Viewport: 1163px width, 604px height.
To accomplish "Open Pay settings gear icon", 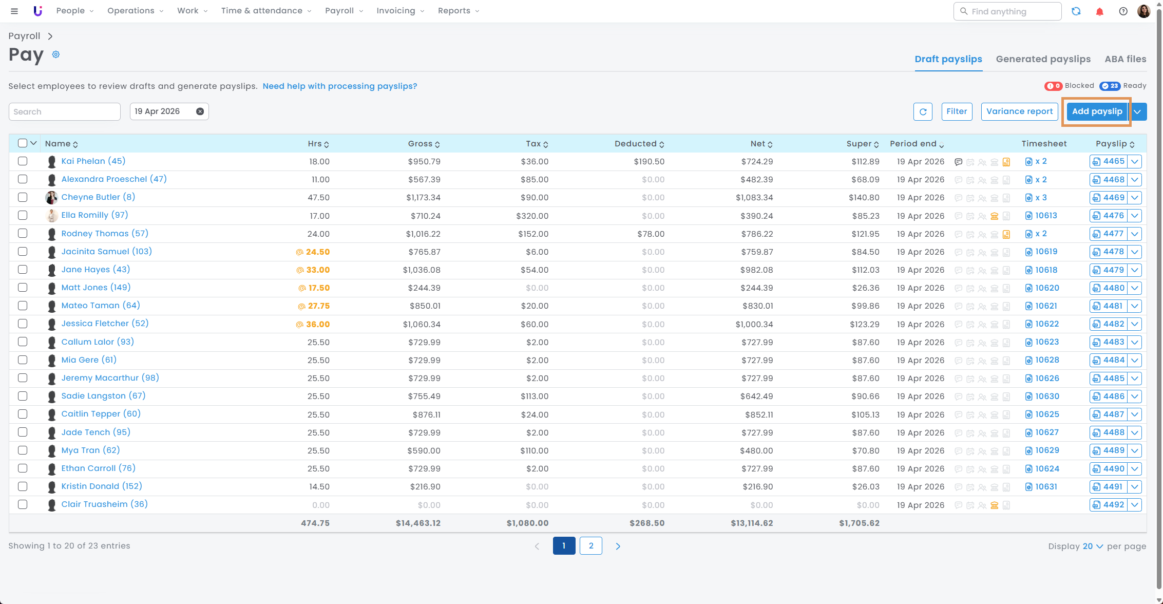I will (56, 54).
